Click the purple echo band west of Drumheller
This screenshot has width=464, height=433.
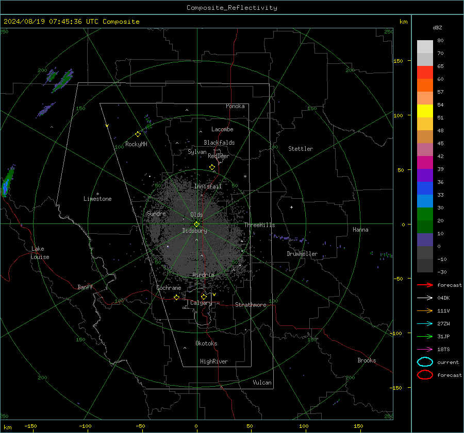289,238
